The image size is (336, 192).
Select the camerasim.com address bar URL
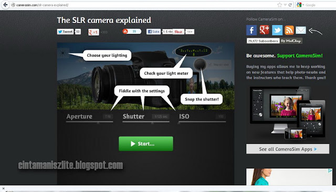pos(42,5)
